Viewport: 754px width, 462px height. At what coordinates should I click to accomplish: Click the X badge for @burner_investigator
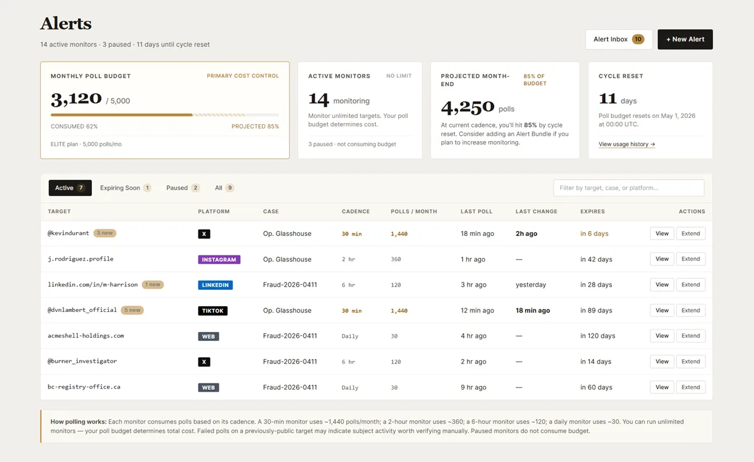pyautogui.click(x=204, y=362)
